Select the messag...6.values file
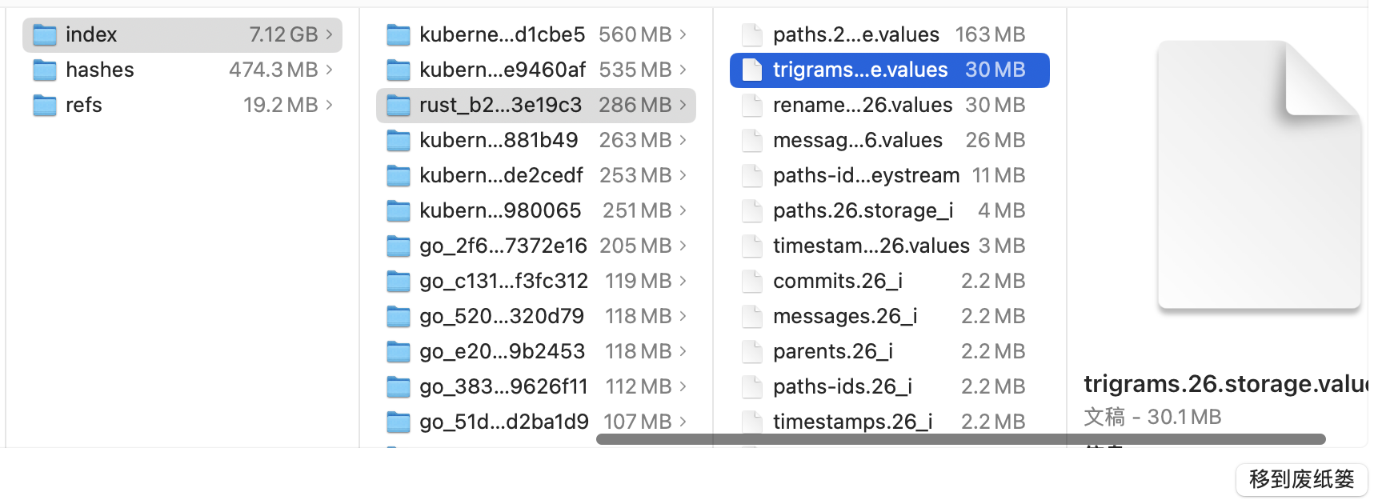The width and height of the screenshot is (1378, 504). pos(857,141)
